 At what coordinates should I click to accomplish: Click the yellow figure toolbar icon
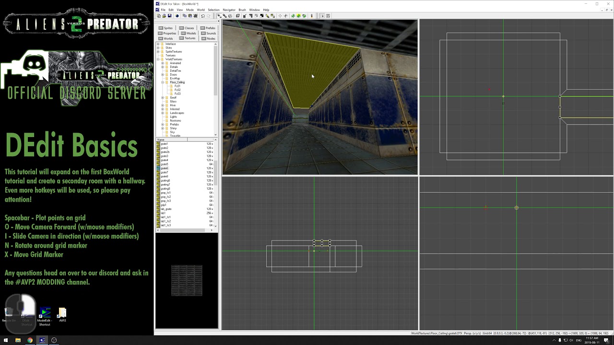(x=311, y=16)
